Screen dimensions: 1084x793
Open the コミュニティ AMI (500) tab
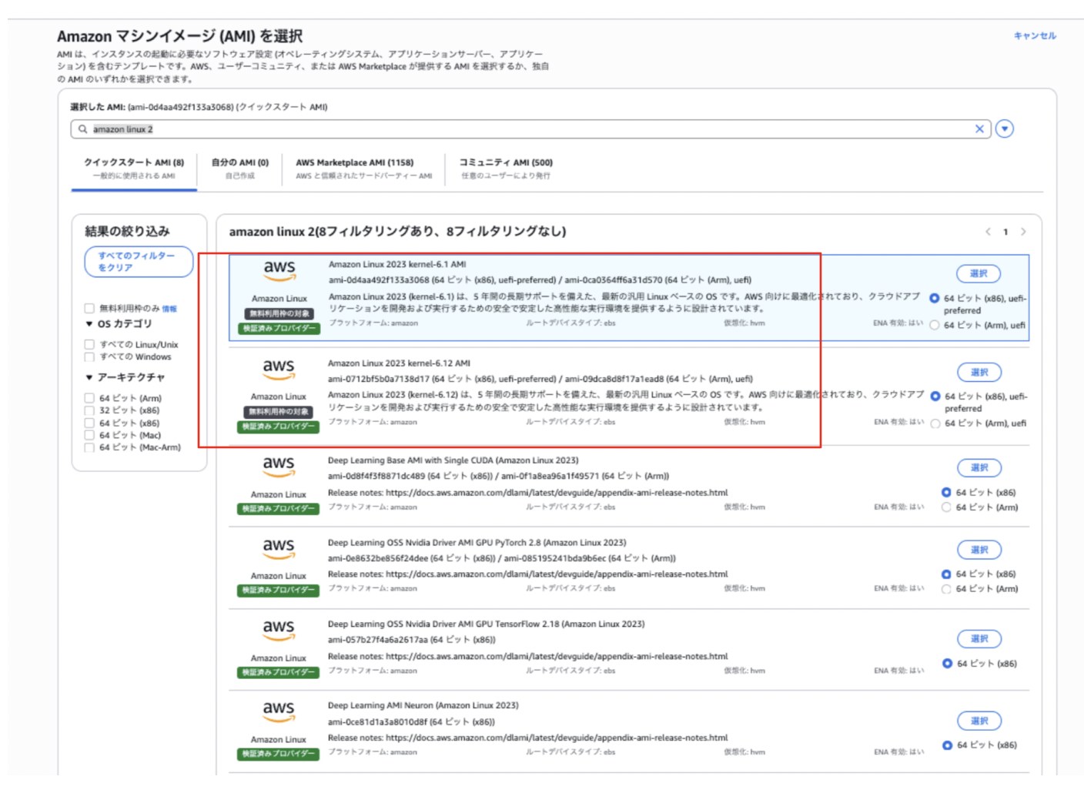tap(506, 169)
